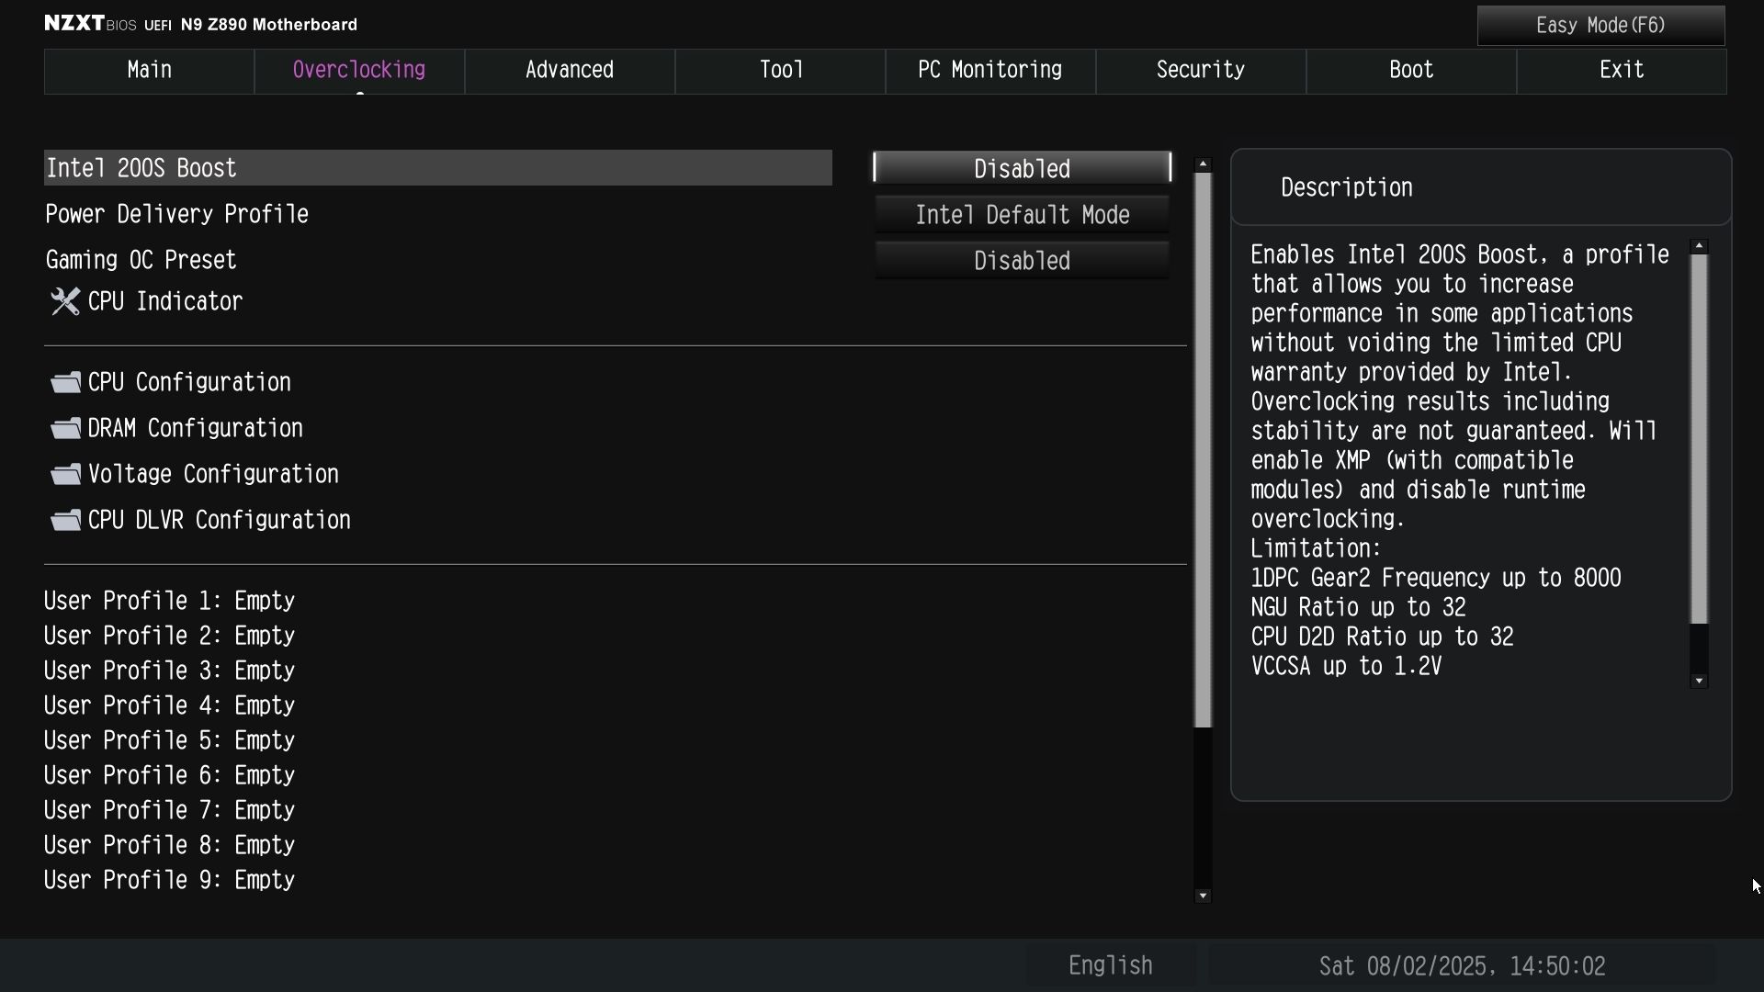Image resolution: width=1764 pixels, height=992 pixels.
Task: Select User Profile 5: Empty
Action: [x=170, y=740]
